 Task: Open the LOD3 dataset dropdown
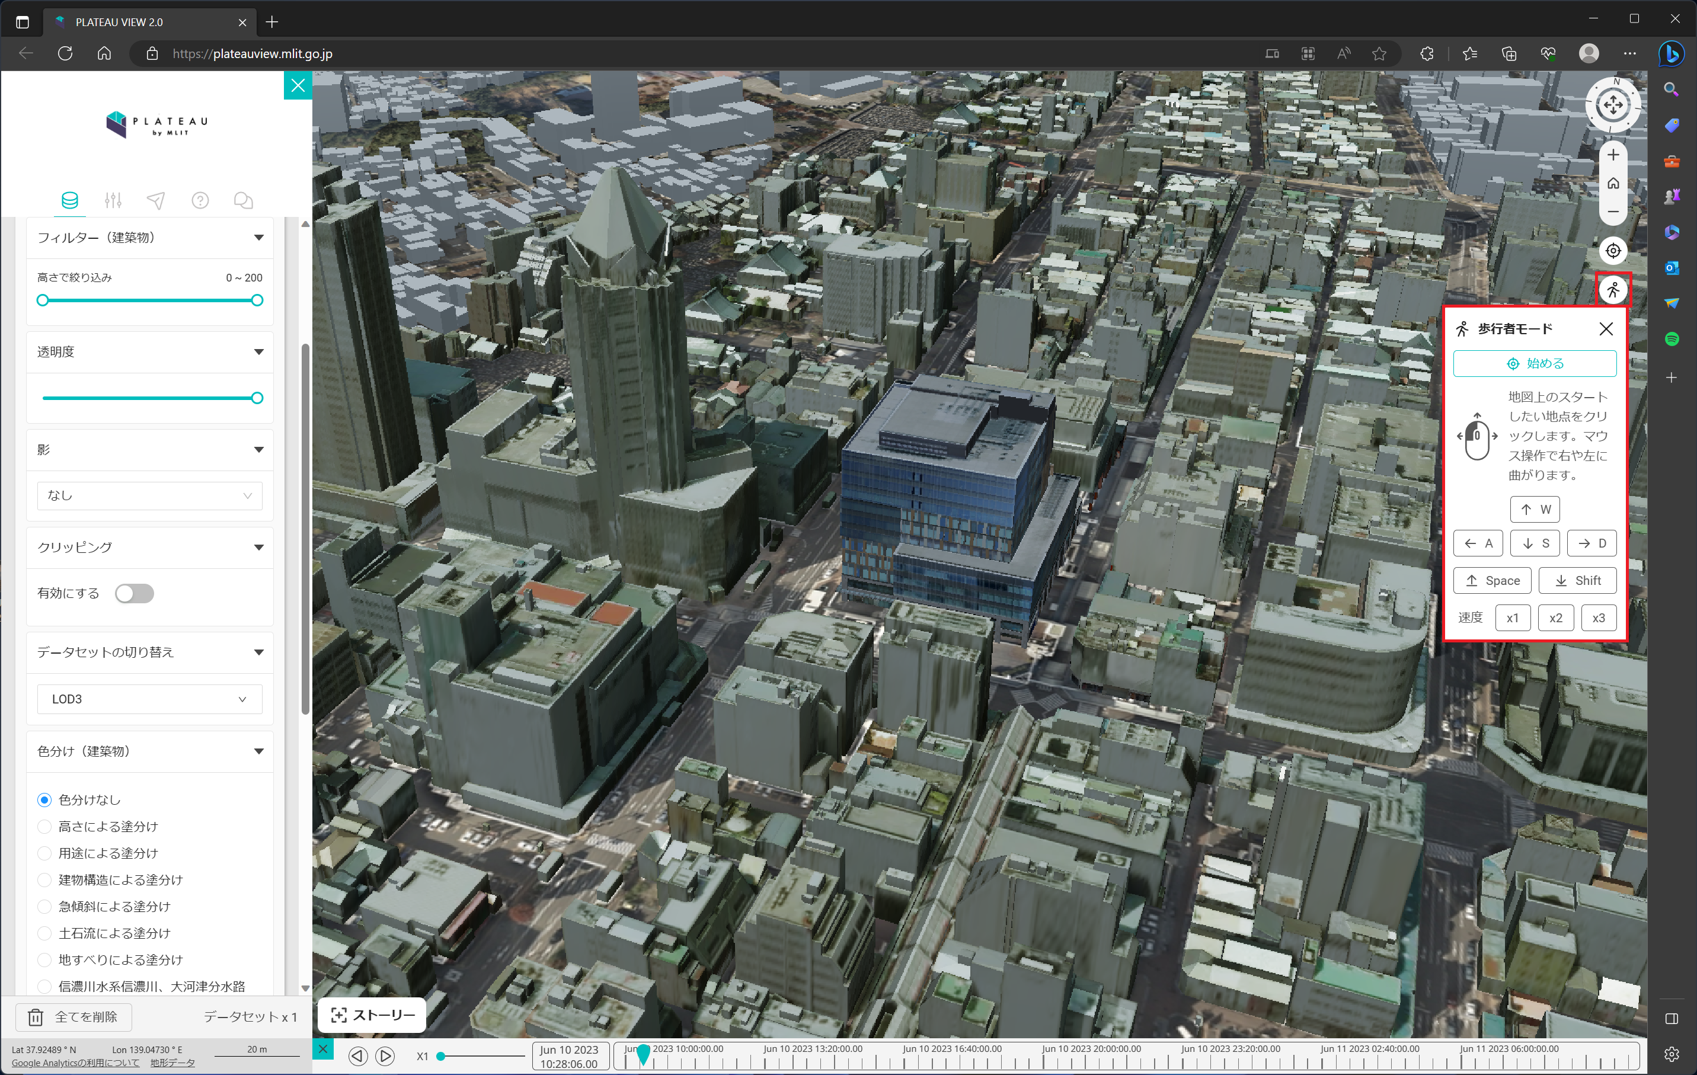tap(149, 698)
